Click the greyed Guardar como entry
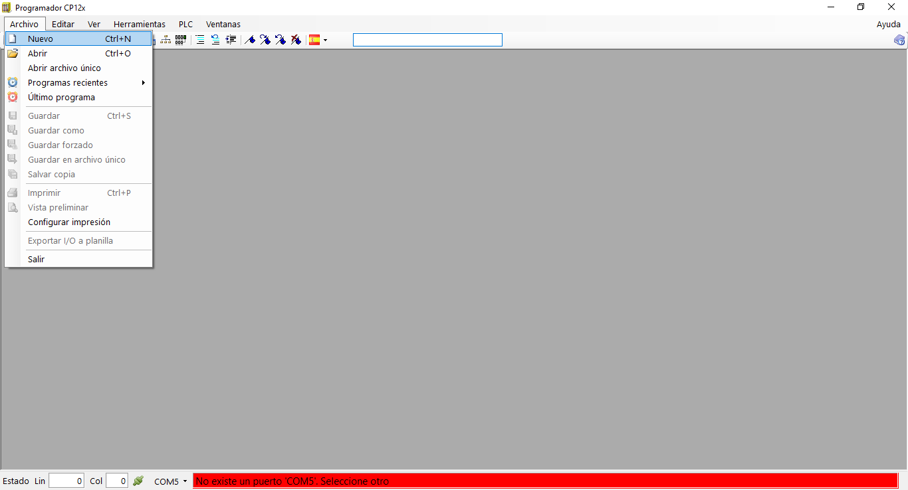The image size is (908, 490). (79, 131)
